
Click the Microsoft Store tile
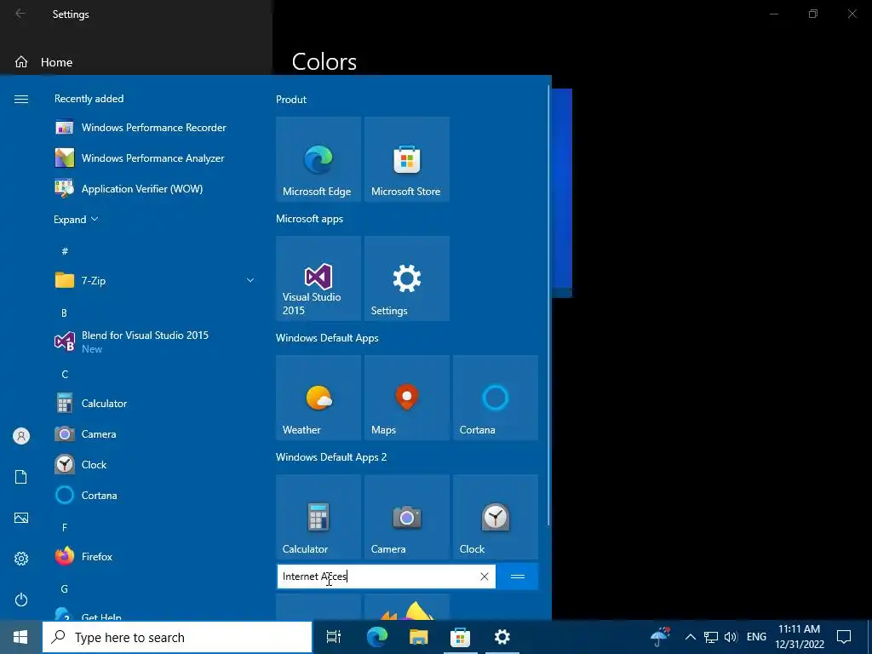click(x=406, y=159)
